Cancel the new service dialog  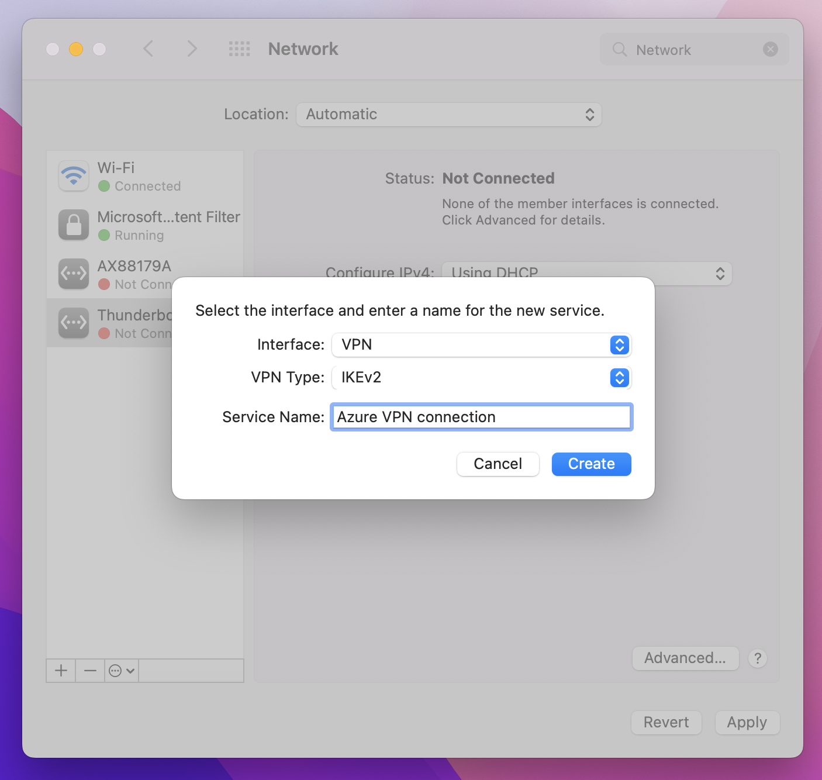click(x=498, y=464)
